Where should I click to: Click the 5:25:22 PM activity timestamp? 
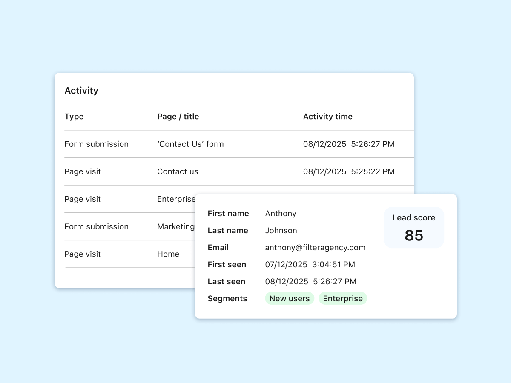point(373,172)
